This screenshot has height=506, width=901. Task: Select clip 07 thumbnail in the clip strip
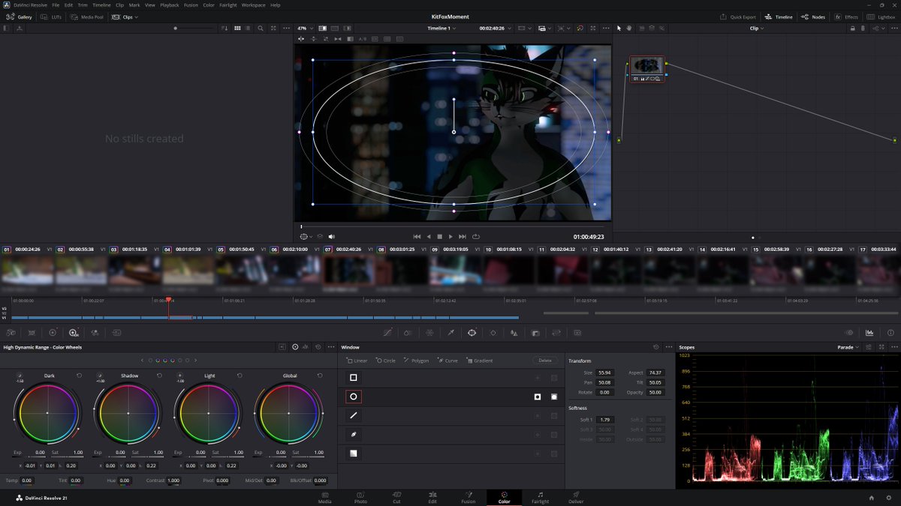tap(349, 269)
